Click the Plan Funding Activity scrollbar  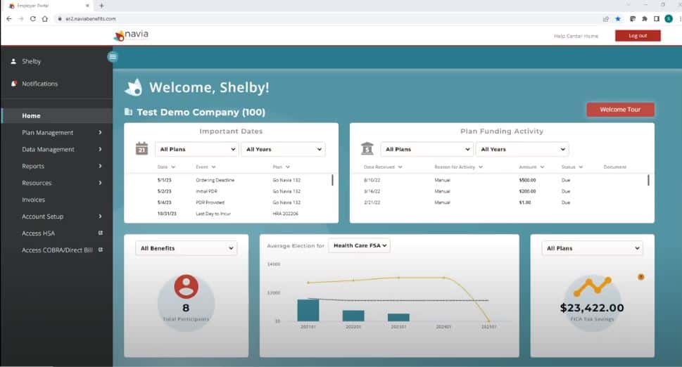point(648,180)
